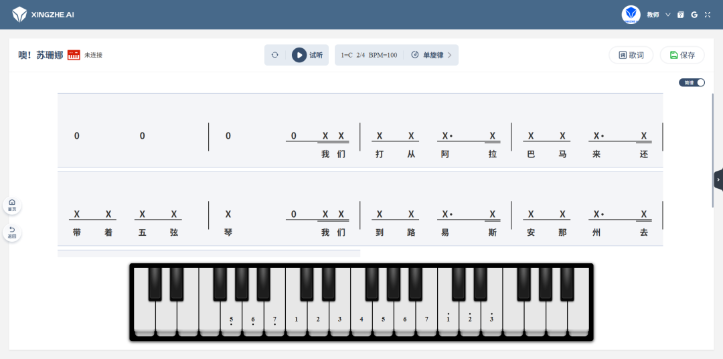The width and height of the screenshot is (723, 359).
Task: Expand the 教师 role dropdown arrow
Action: 667,15
